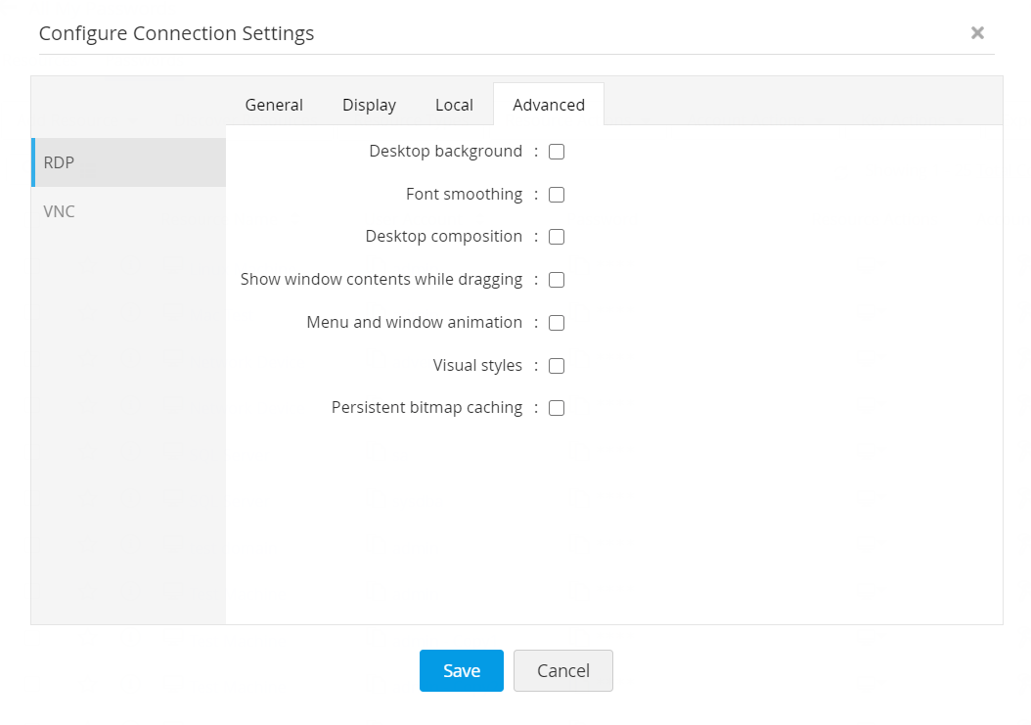
Task: Select the Local tab
Action: [454, 105]
